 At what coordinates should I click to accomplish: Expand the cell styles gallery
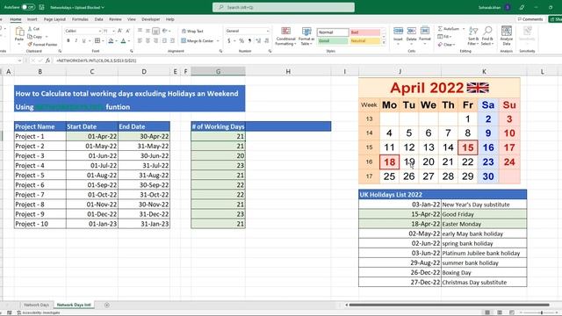click(x=384, y=43)
